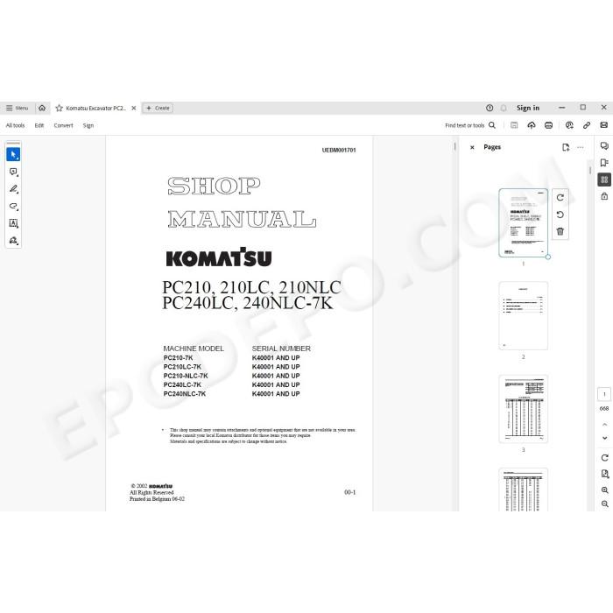Screen dimensions: 613x613
Task: Open the Edit tab
Action: click(x=39, y=125)
